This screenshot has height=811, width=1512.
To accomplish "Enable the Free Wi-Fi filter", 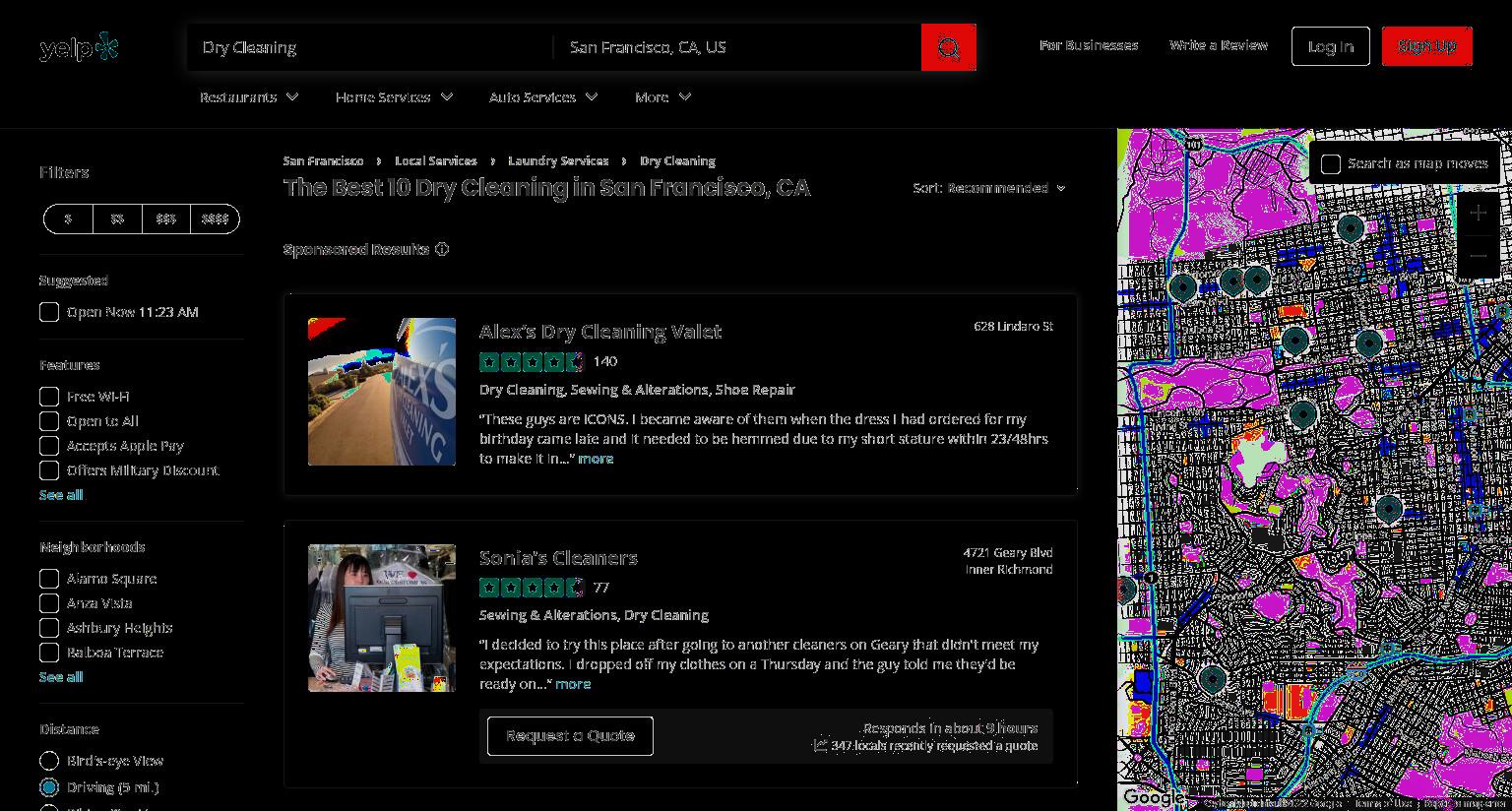I will click(49, 397).
